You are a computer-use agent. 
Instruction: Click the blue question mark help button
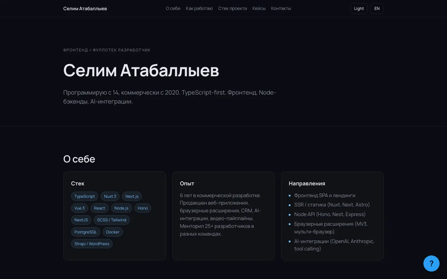tap(431, 263)
